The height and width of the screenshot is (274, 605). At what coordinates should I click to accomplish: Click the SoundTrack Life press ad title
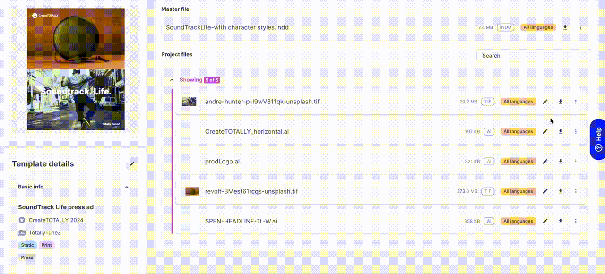pos(56,207)
